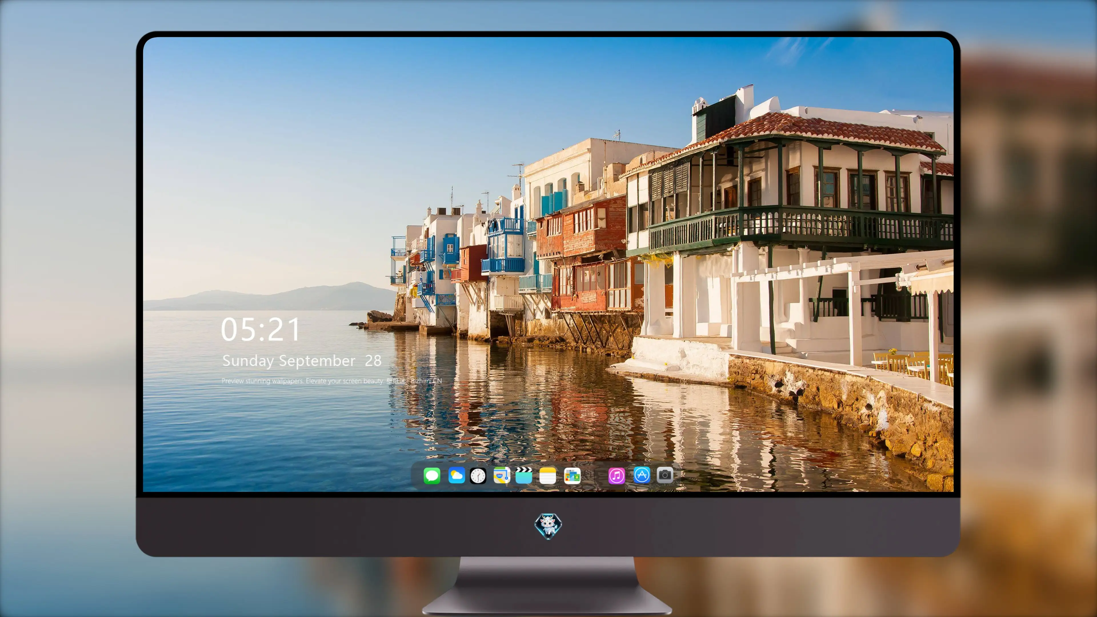Open the gray Camera app in dock
Image resolution: width=1097 pixels, height=617 pixels.
665,475
